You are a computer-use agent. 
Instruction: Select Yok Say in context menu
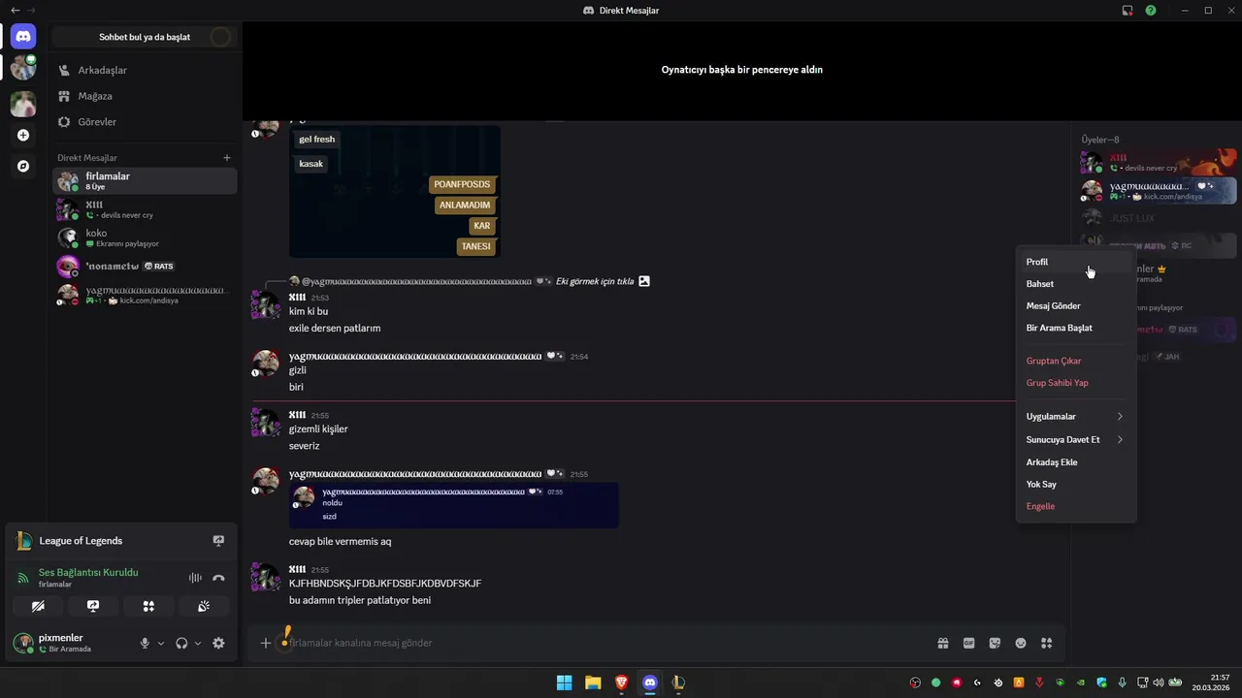point(1075,485)
